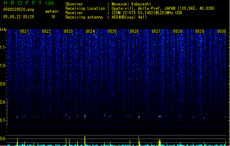Select the filename 0509220520.png
230x146 pixels.
click(x=19, y=9)
